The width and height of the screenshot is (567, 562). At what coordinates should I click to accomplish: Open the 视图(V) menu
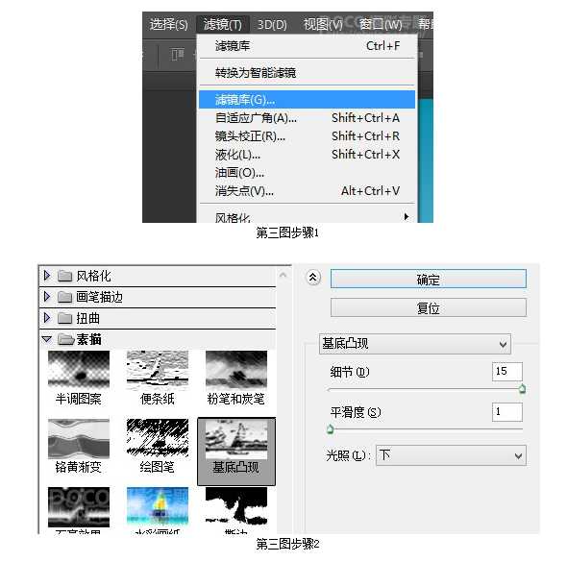click(x=323, y=25)
